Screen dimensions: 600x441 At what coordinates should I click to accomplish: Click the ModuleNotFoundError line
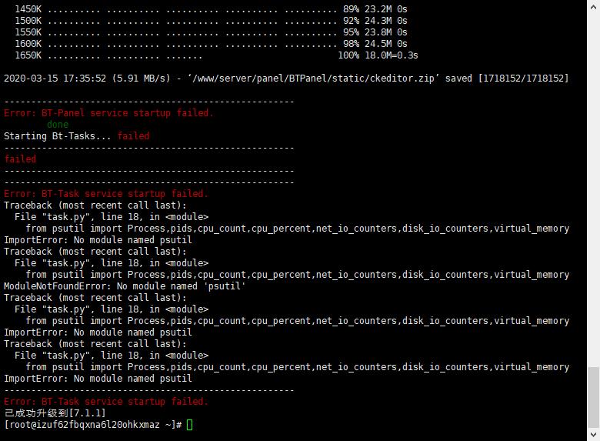[x=125, y=286]
